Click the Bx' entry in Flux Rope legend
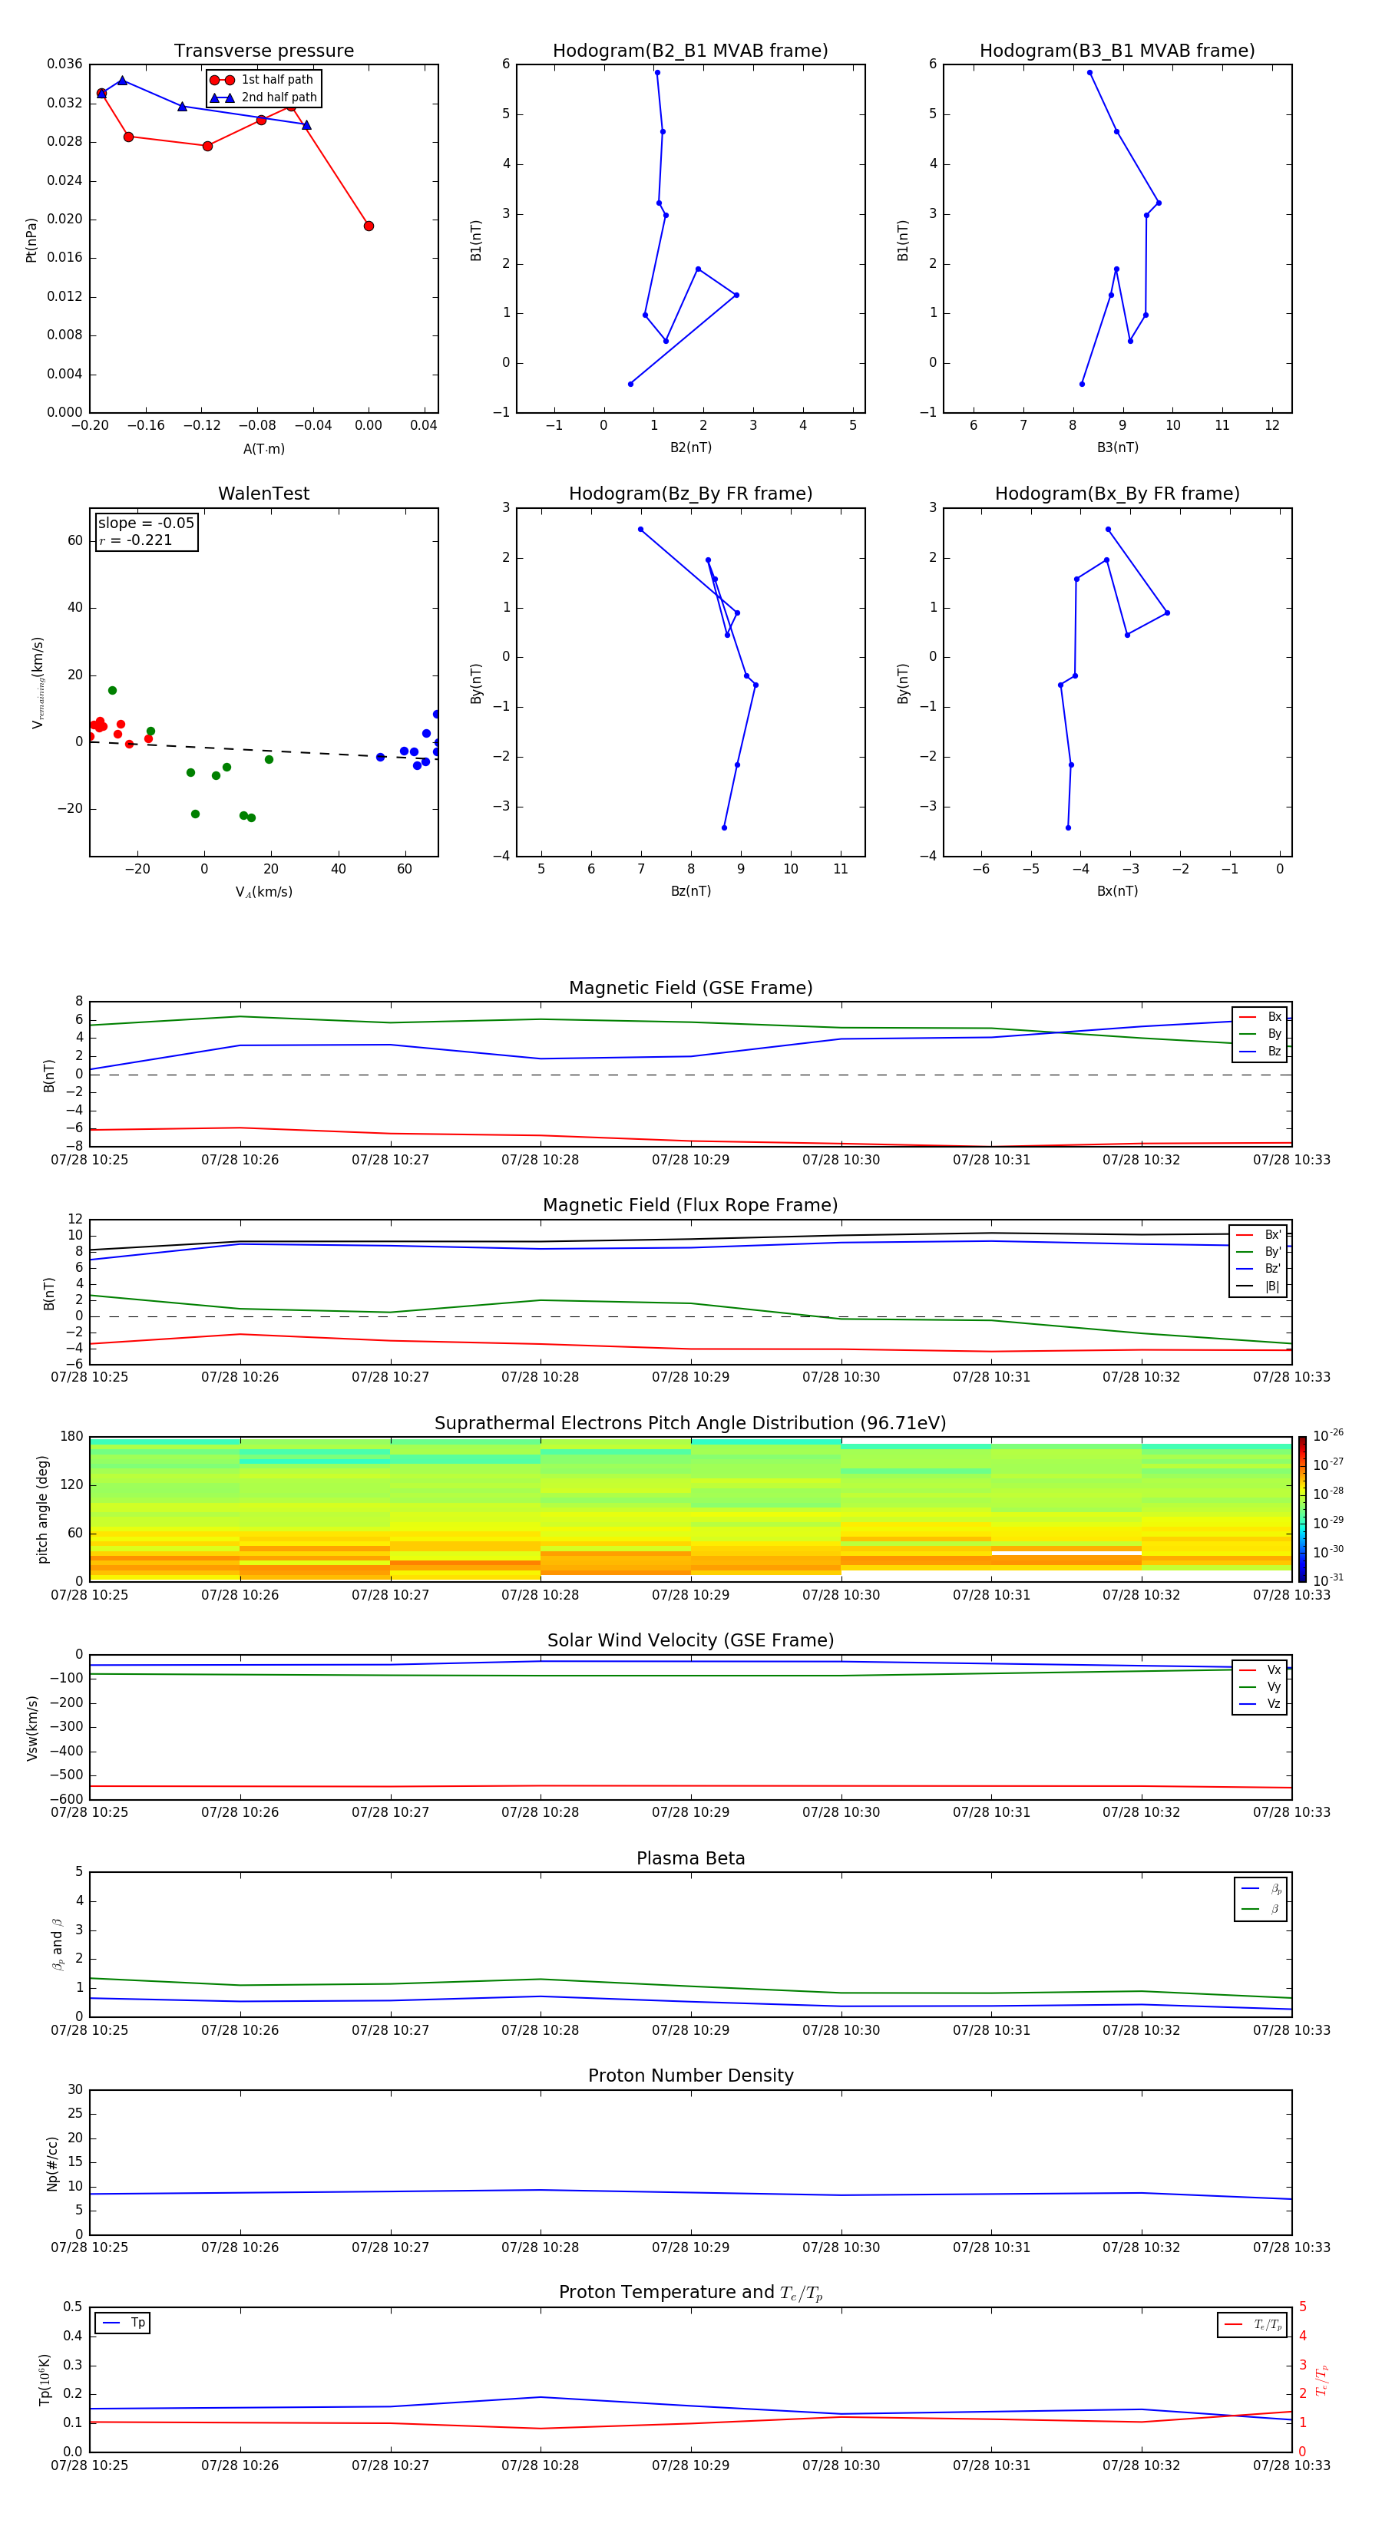 [1258, 1235]
